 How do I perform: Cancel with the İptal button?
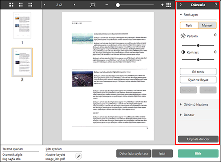pos(162,153)
